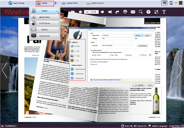Click the Advanced button
The image size is (184, 128).
tap(142, 46)
